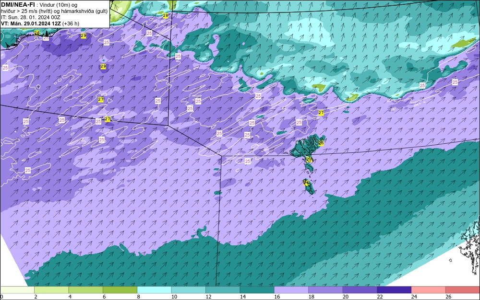Click the yellow '26' label on the Iceland coast
The width and height of the screenshot is (480, 300).
pos(37,33)
